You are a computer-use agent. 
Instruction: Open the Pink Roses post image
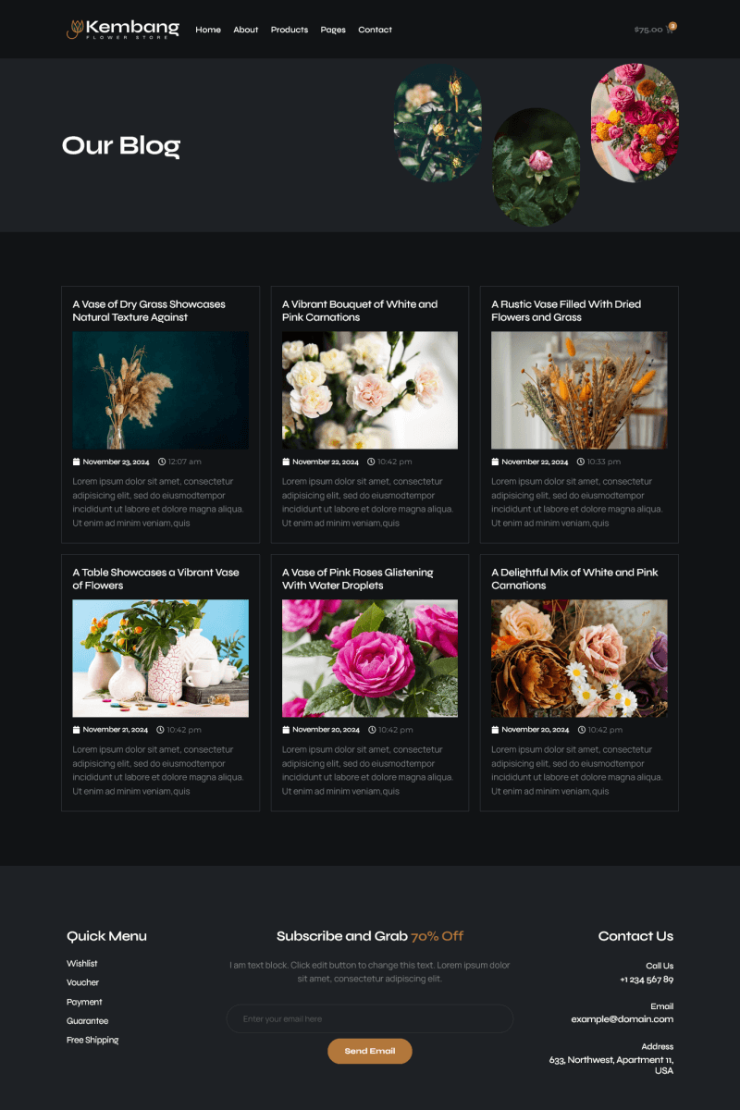370,659
